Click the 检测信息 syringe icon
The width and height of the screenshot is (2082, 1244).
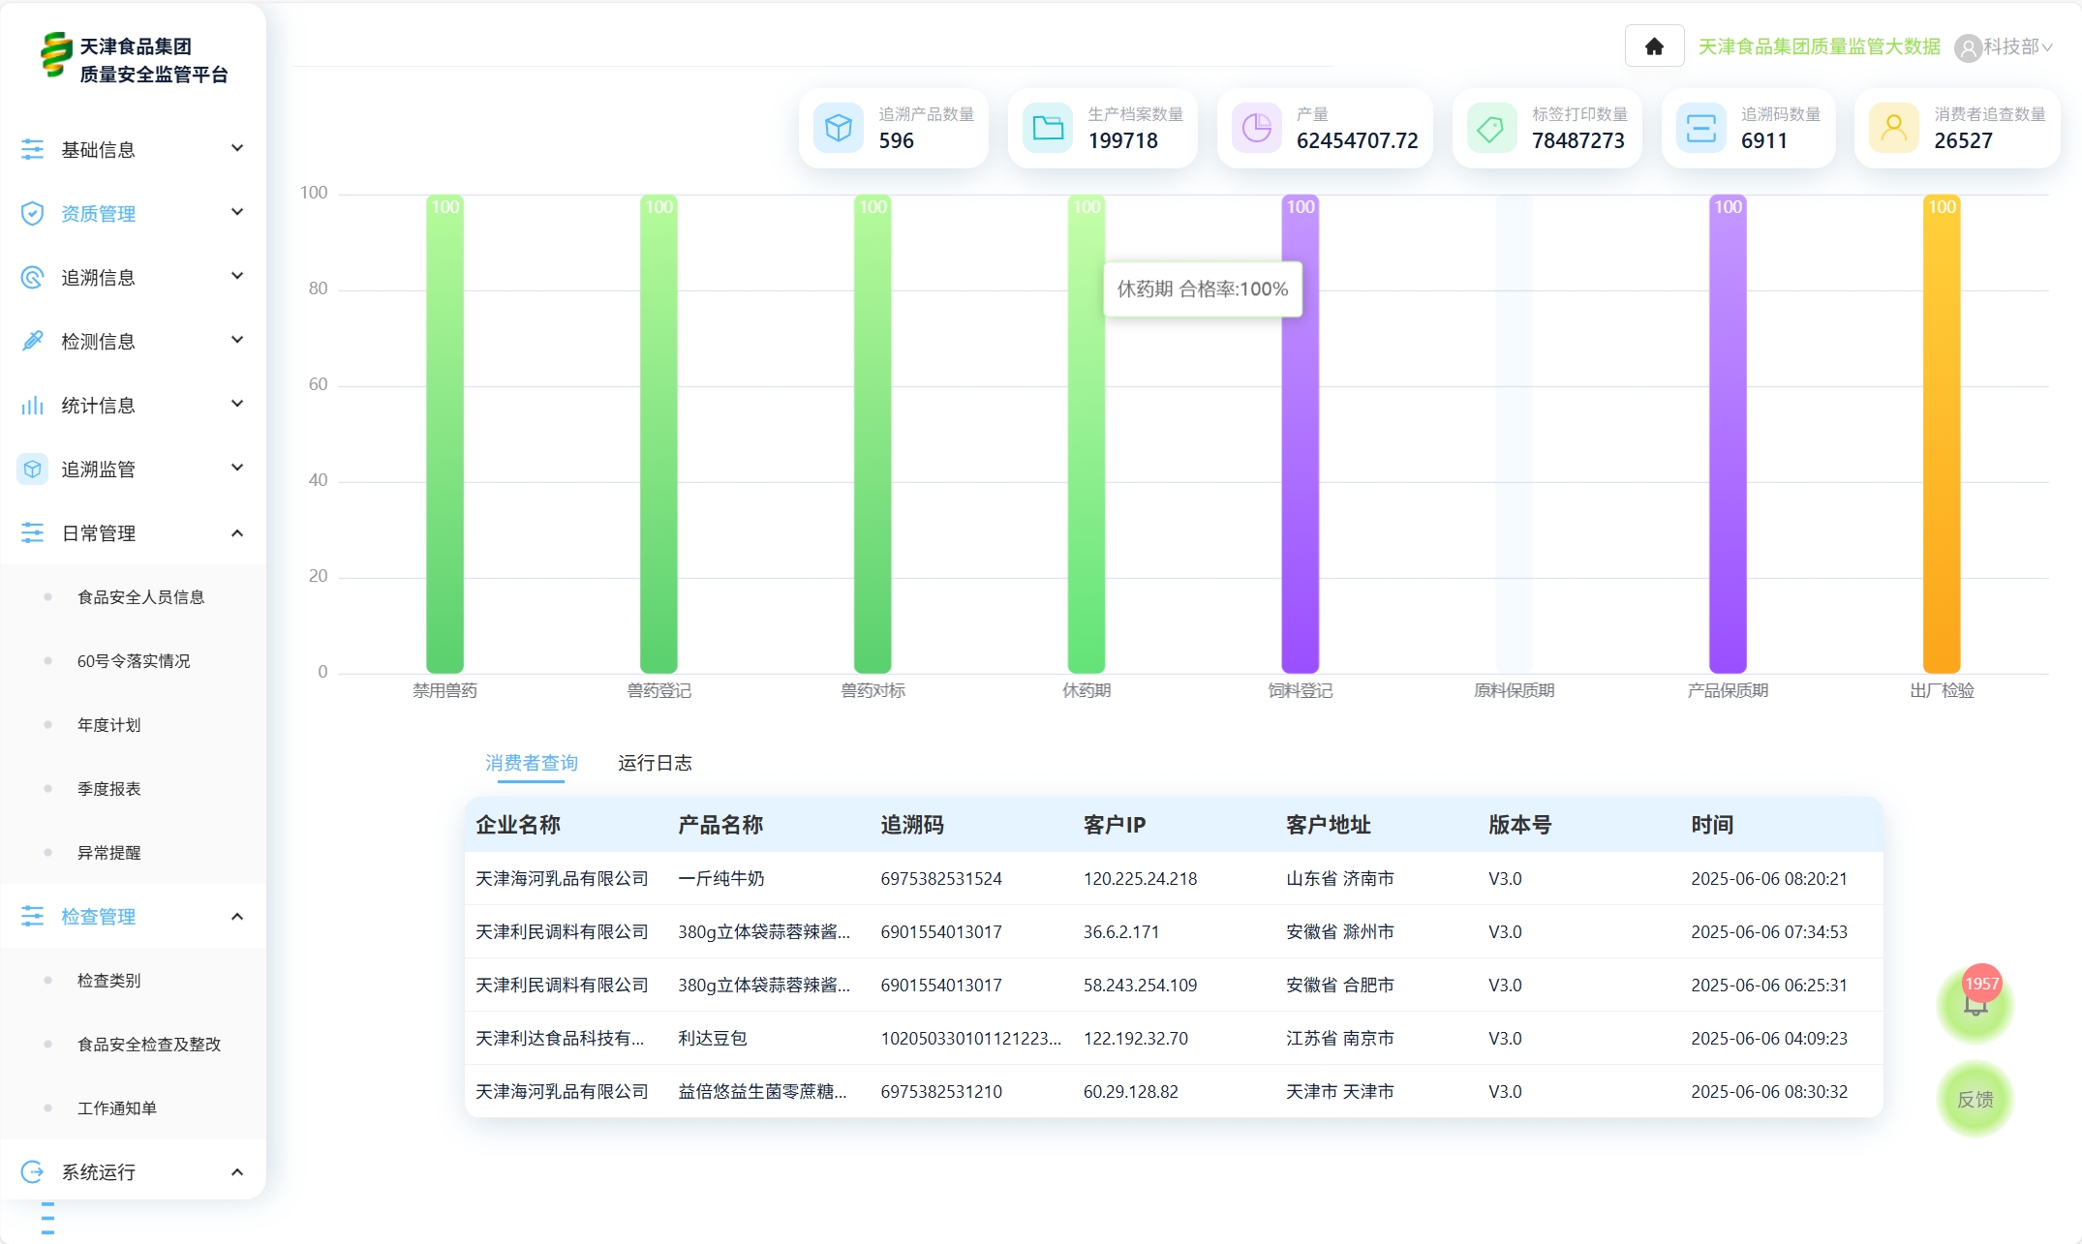point(33,341)
